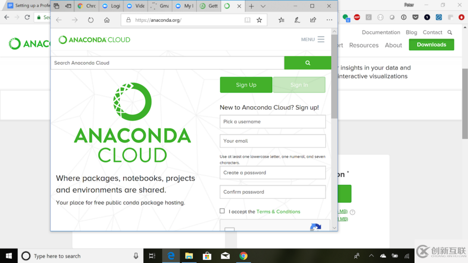
Task: Switch to the Chrc tab in Edge
Action: (87, 6)
